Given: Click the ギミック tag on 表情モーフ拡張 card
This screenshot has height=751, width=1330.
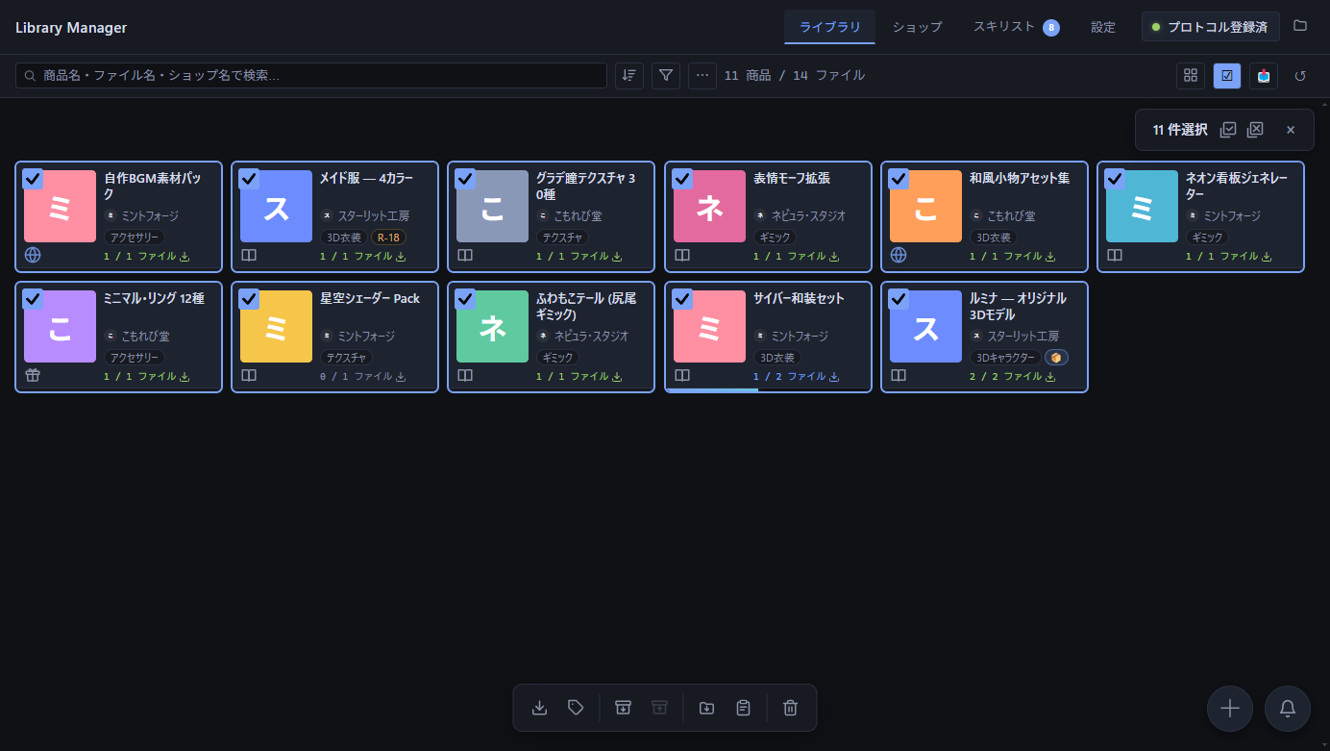Looking at the screenshot, I should [x=776, y=238].
